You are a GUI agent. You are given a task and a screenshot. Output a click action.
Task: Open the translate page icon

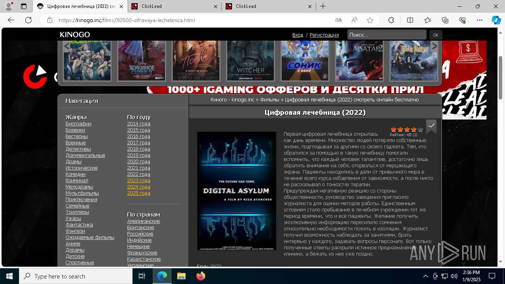[339, 20]
